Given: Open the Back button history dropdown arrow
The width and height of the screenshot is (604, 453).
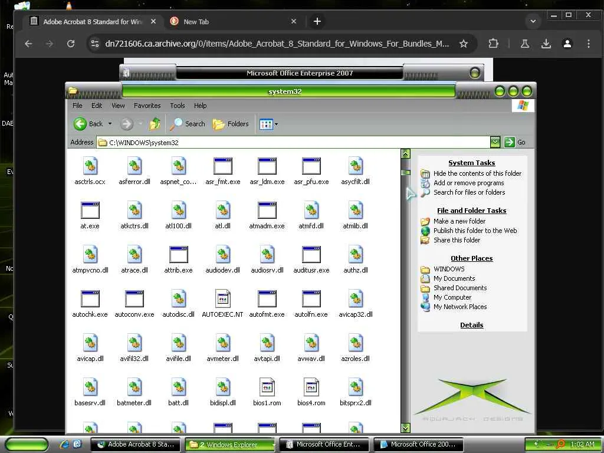Looking at the screenshot, I should coord(110,124).
